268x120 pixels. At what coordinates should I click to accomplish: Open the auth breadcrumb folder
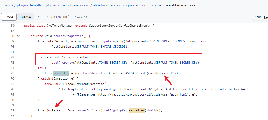click(x=139, y=5)
